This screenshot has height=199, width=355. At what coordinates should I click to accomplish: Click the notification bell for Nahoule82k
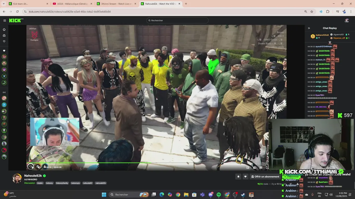[238, 177]
